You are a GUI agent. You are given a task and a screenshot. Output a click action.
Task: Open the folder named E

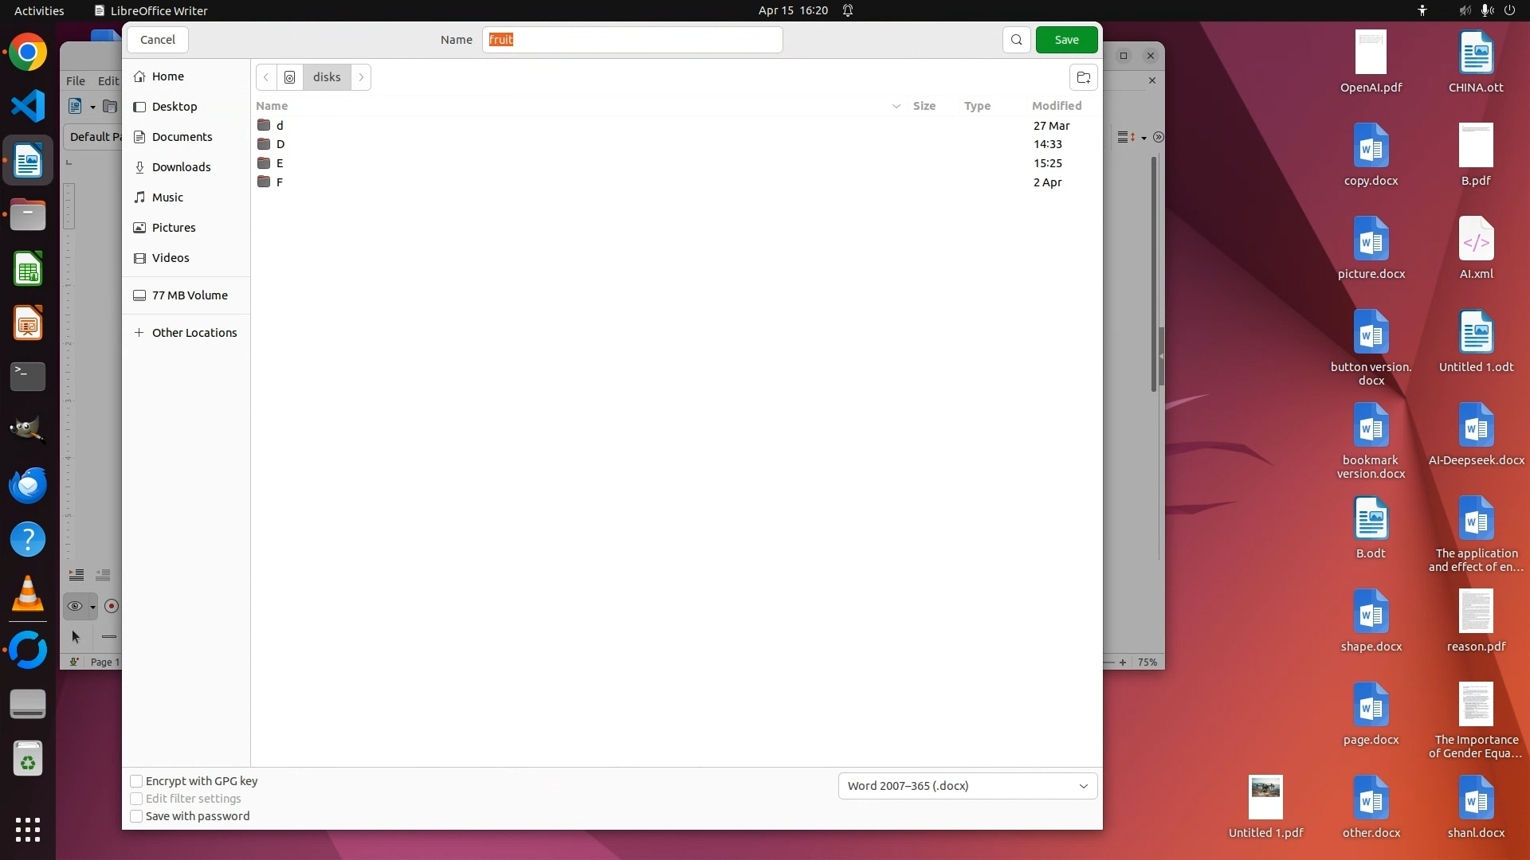[280, 163]
